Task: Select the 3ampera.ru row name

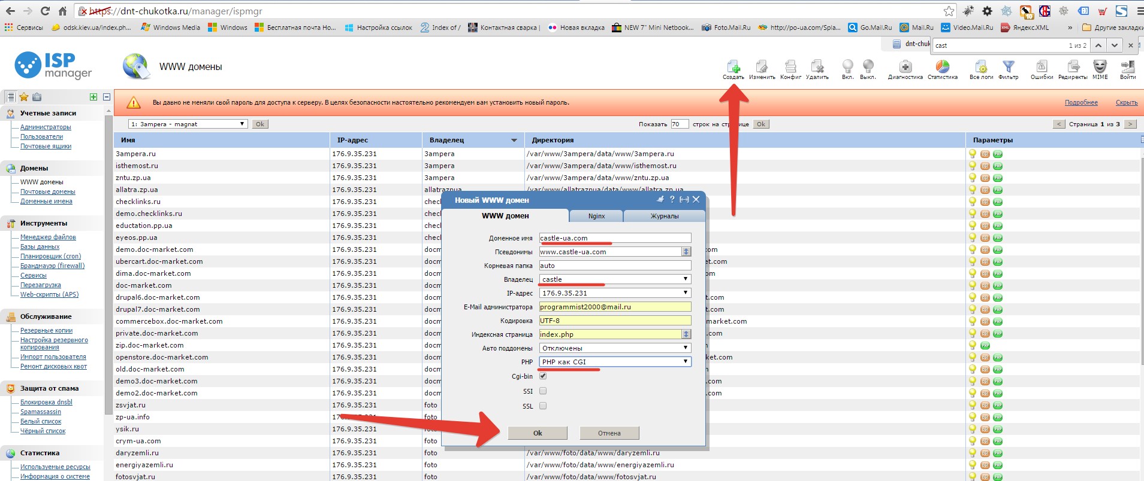Action: point(135,154)
